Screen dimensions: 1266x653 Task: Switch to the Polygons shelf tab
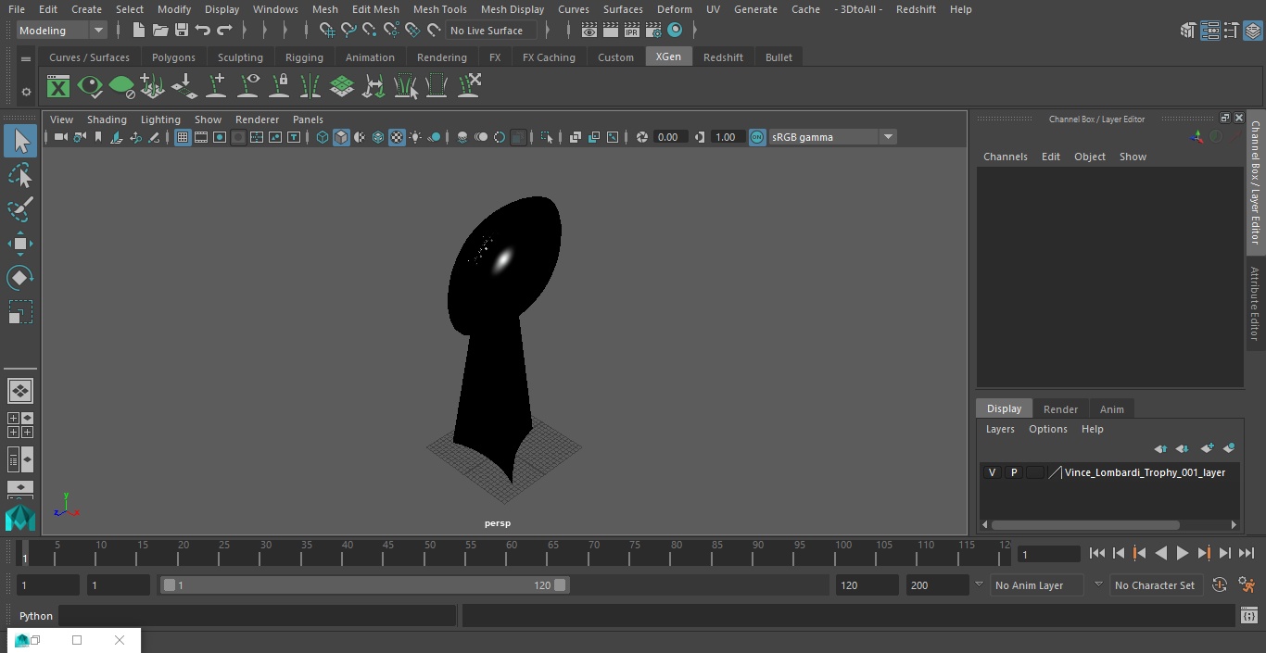173,57
